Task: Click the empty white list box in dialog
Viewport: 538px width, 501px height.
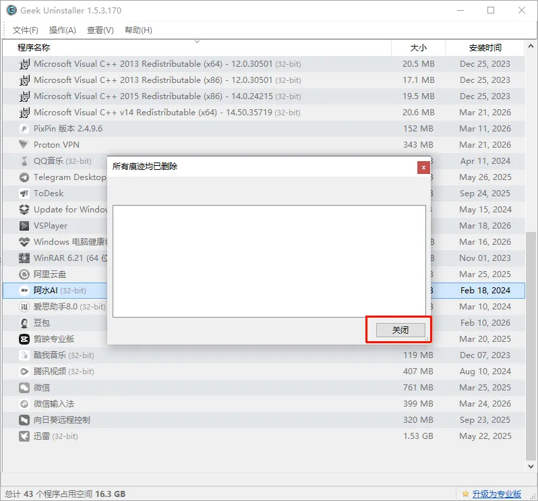Action: [x=269, y=261]
